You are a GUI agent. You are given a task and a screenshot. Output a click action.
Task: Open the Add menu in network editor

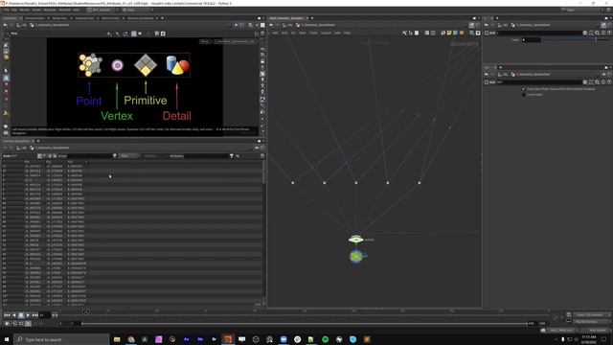click(x=275, y=34)
